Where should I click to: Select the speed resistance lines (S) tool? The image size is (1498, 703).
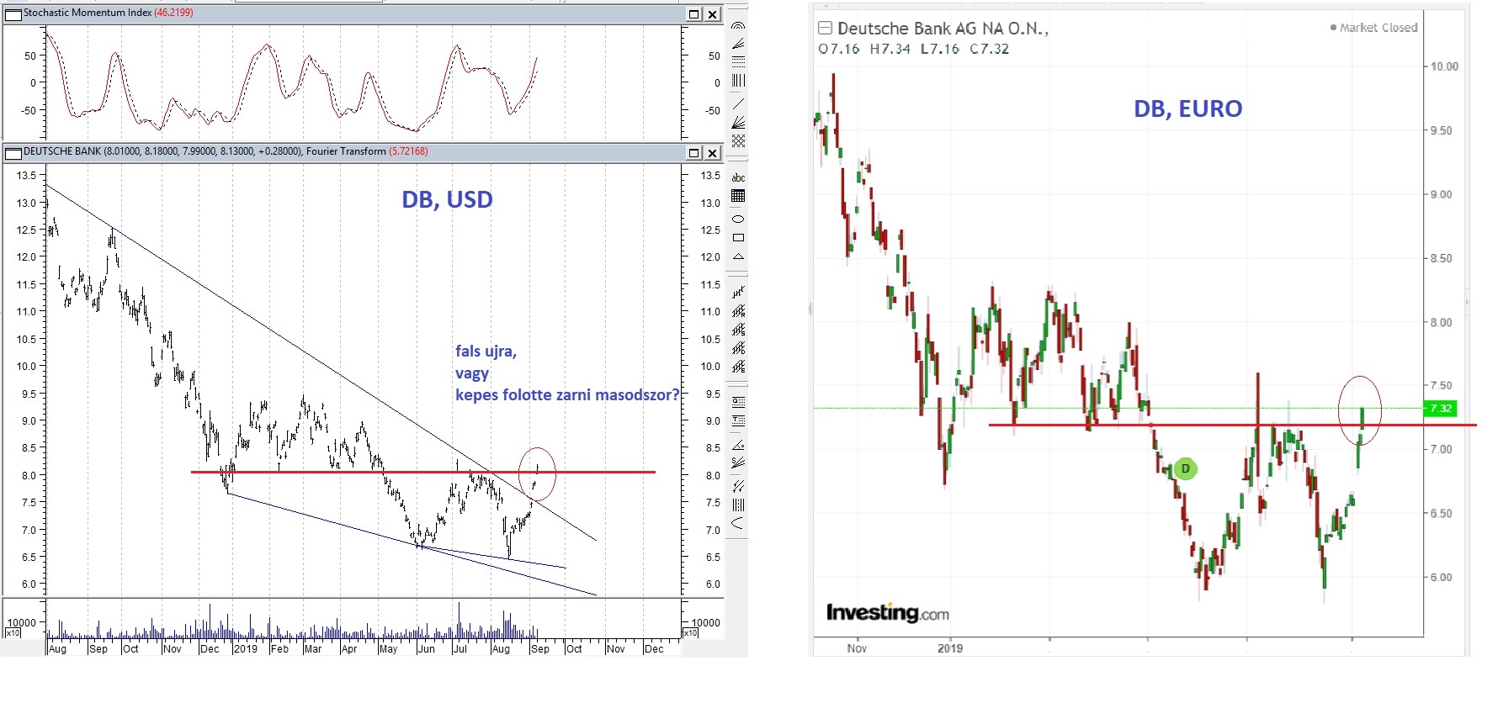pos(738,462)
